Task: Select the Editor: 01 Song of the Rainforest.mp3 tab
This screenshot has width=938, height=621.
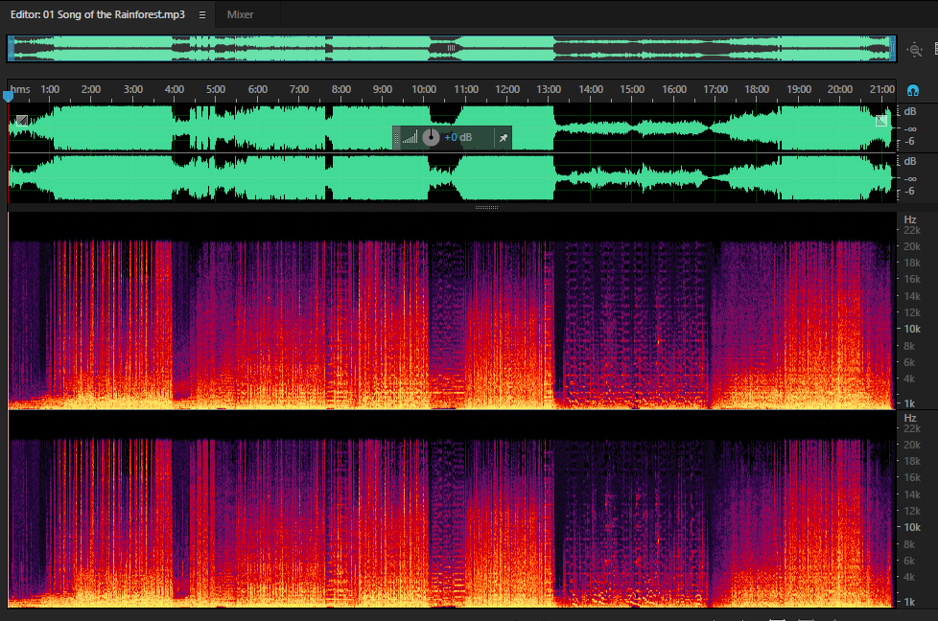Action: coord(98,14)
